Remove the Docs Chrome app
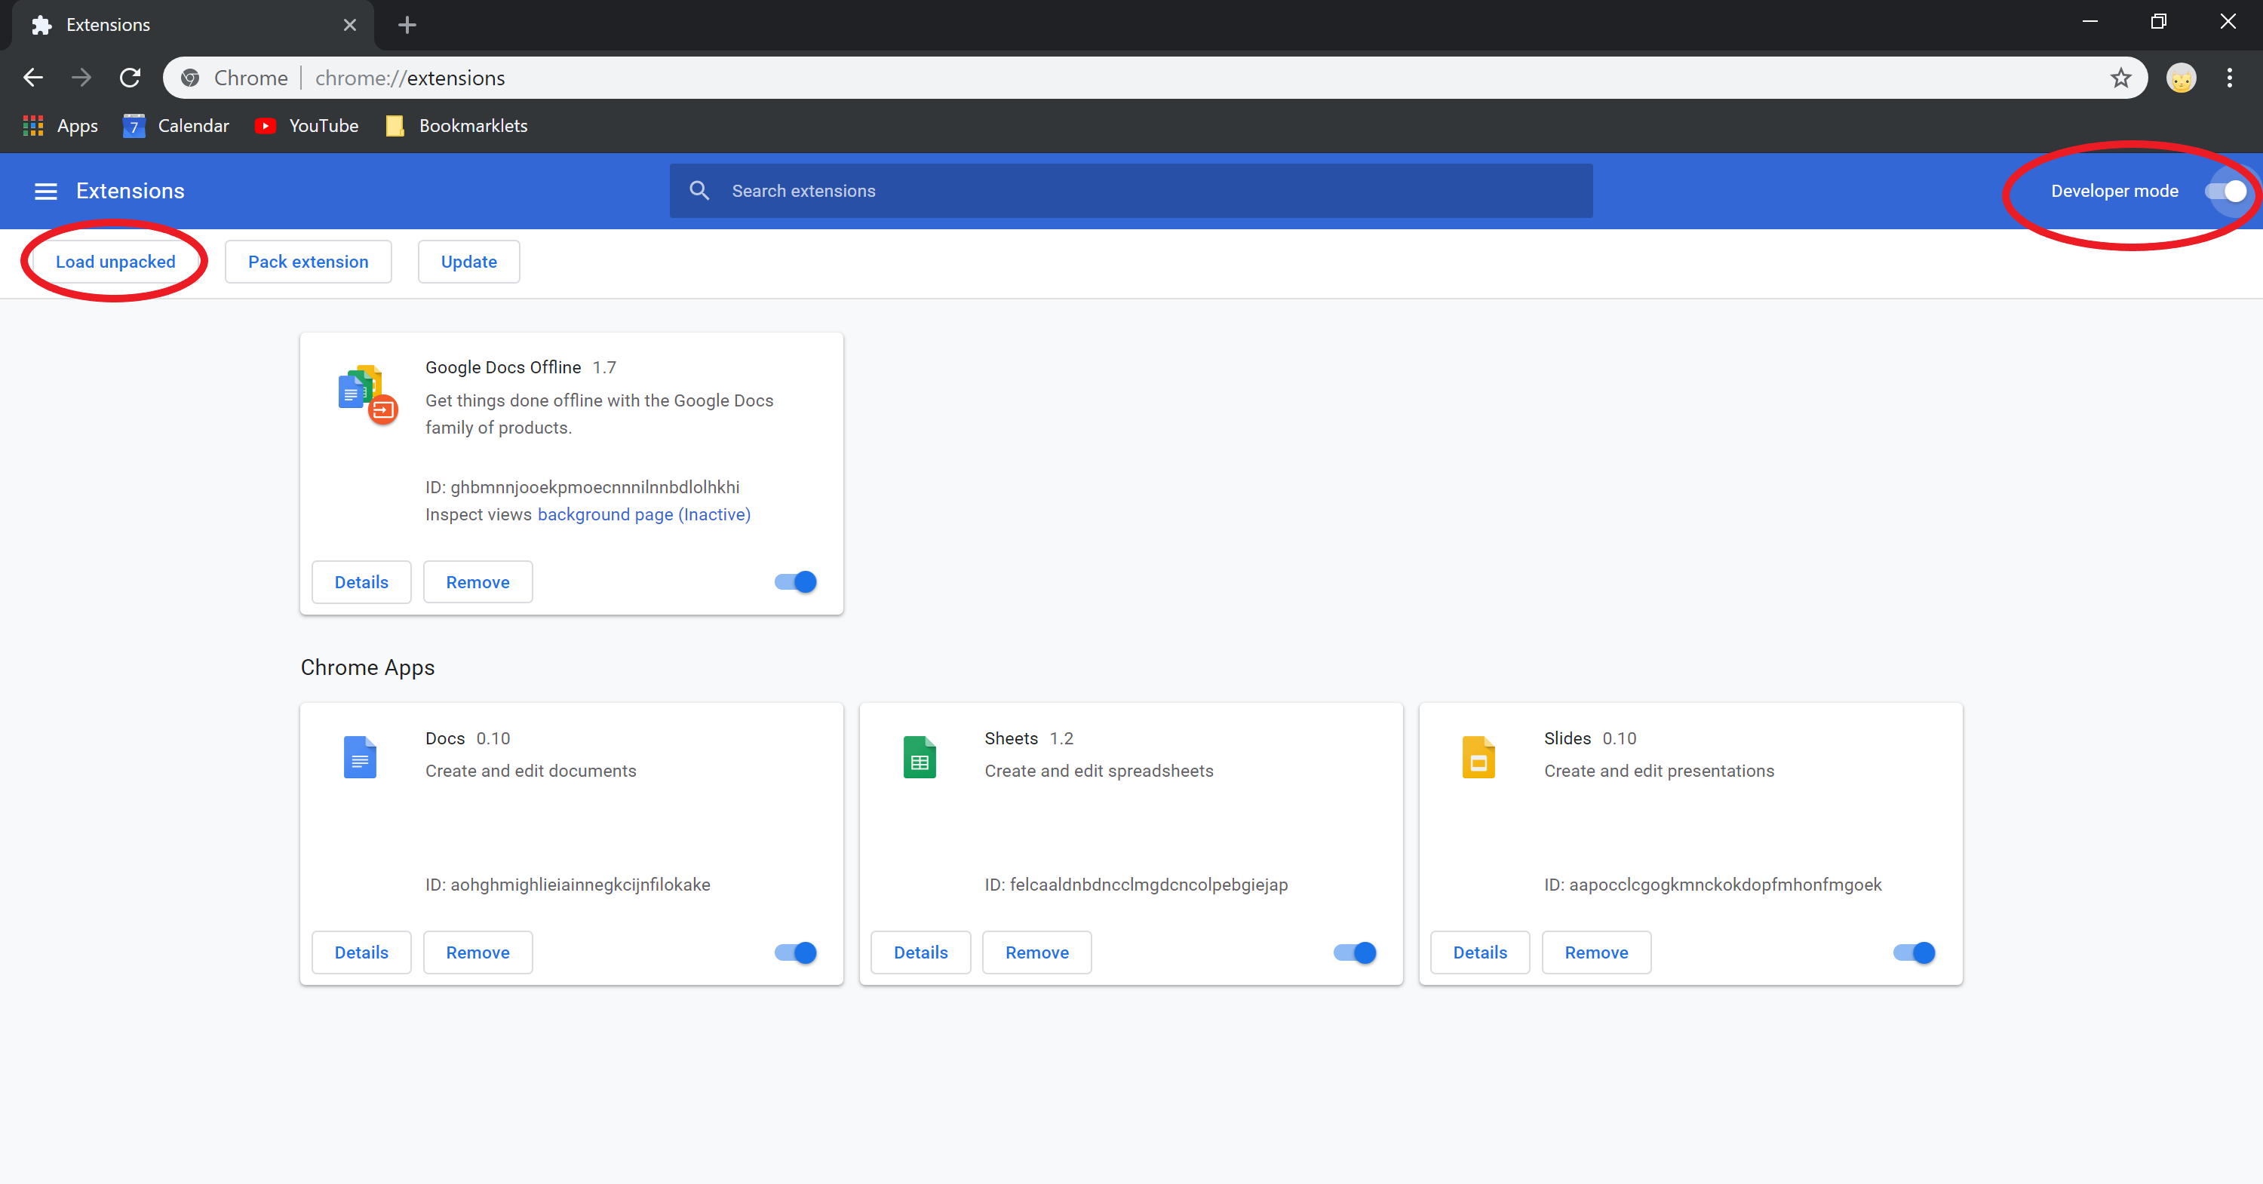The width and height of the screenshot is (2263, 1184). [x=477, y=952]
